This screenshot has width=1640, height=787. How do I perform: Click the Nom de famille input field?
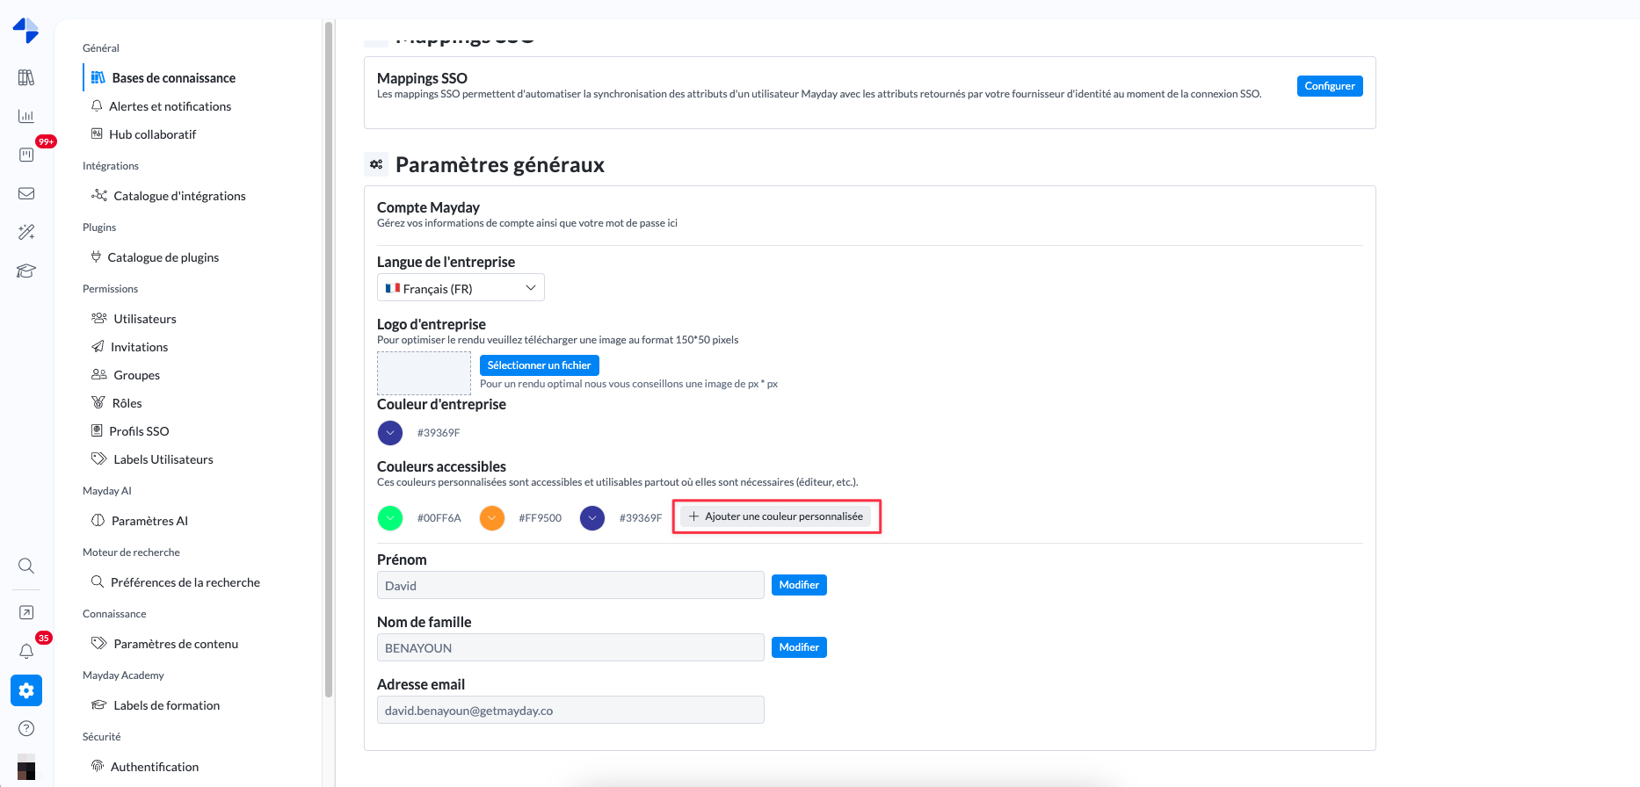(x=570, y=648)
